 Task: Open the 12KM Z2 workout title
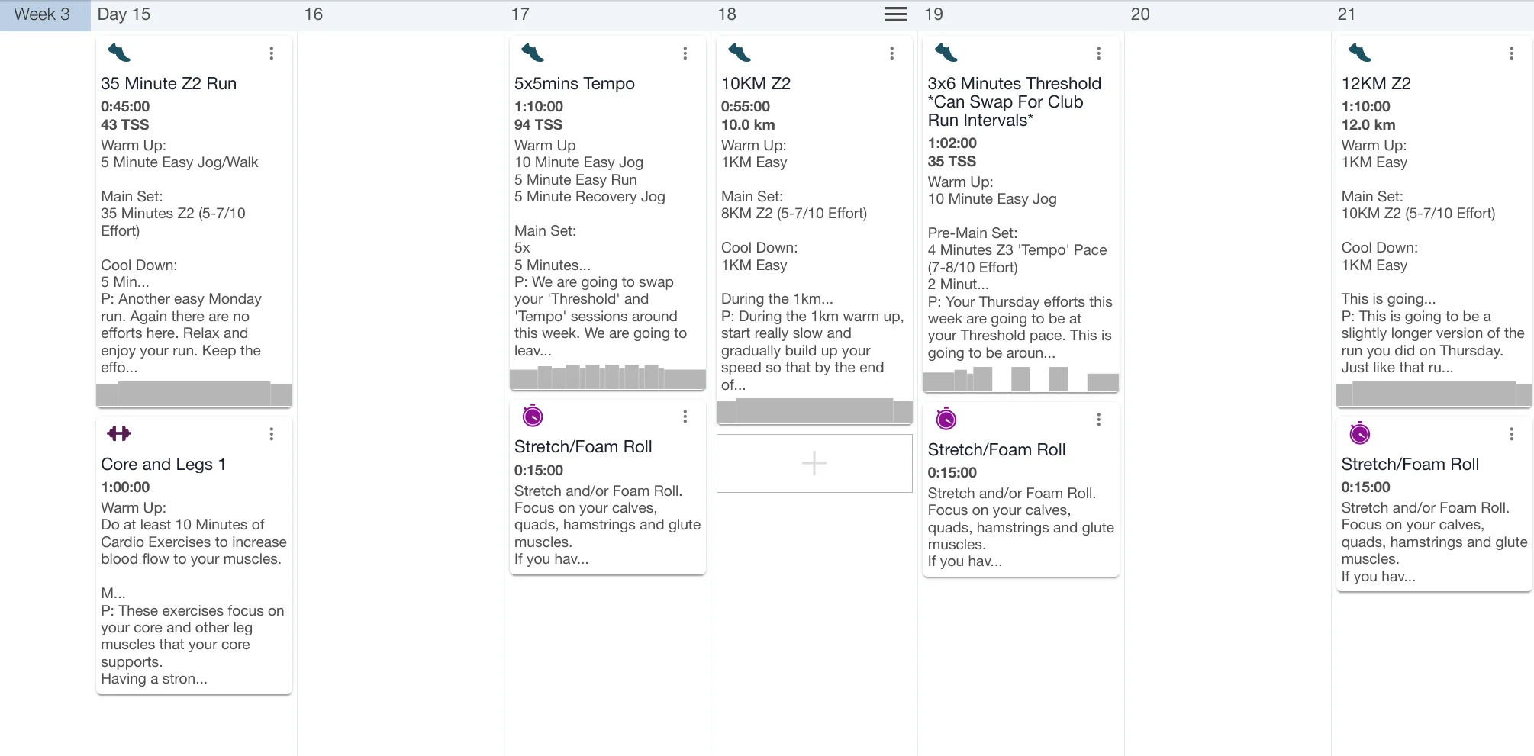click(x=1375, y=83)
